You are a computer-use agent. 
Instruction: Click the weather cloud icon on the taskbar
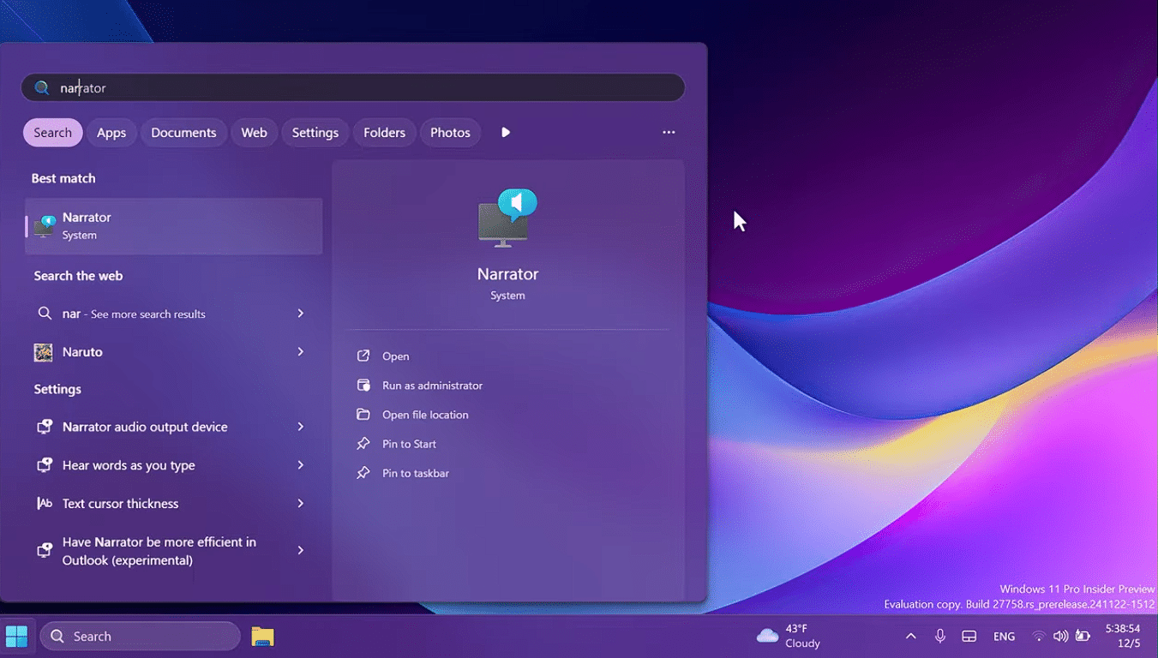(x=767, y=637)
